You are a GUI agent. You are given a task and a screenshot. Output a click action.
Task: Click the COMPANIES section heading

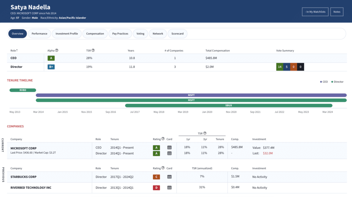pos(15,126)
